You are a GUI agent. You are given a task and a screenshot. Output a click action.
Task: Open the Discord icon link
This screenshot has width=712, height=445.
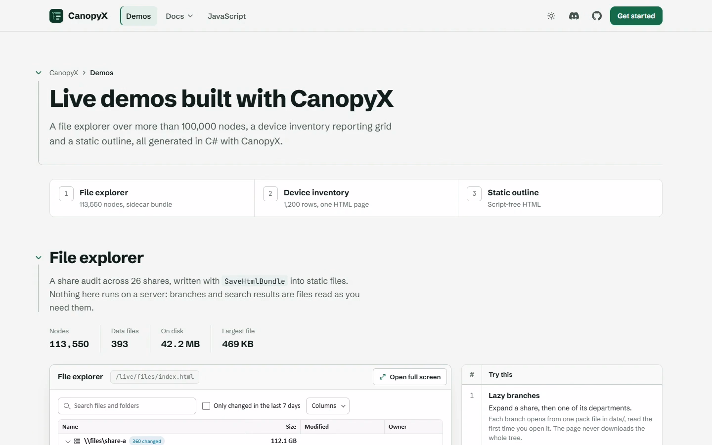pyautogui.click(x=574, y=16)
